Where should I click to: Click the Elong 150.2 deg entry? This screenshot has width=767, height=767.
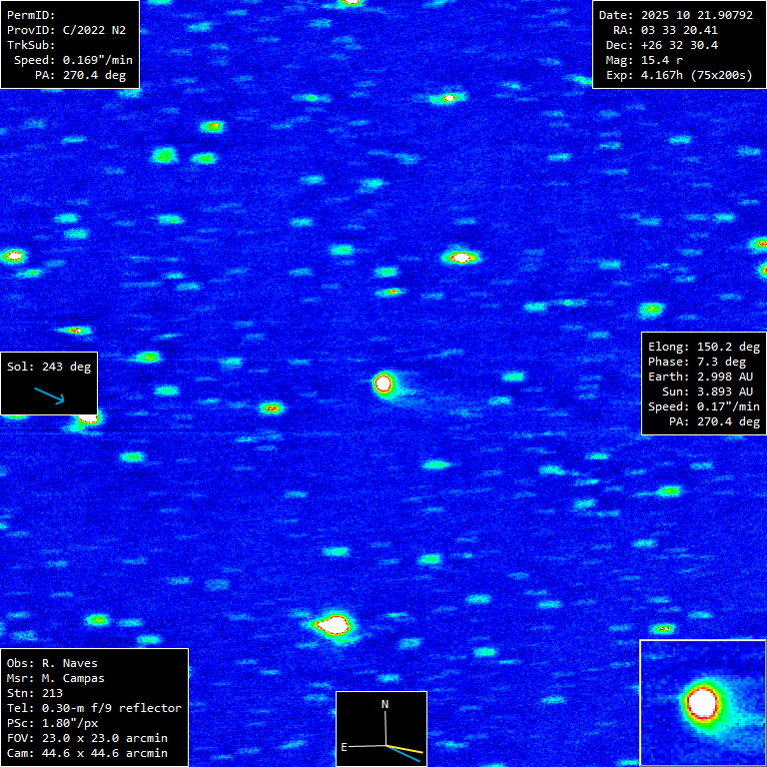click(703, 347)
